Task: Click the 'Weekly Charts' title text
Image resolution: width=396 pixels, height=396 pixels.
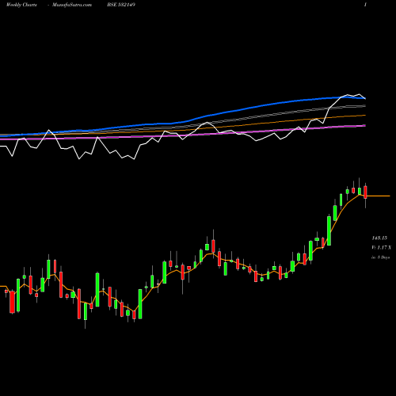Action: click(21, 5)
